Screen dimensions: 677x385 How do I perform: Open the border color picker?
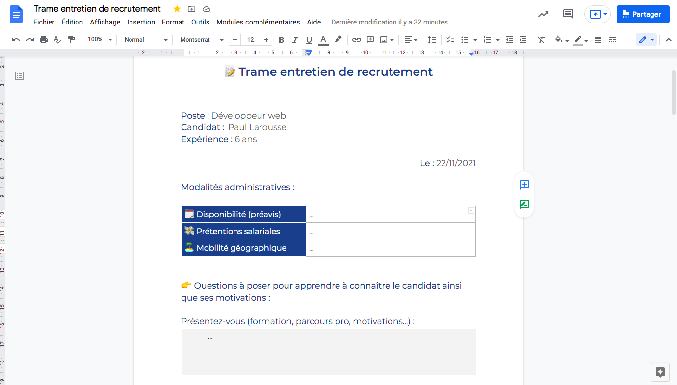[581, 40]
